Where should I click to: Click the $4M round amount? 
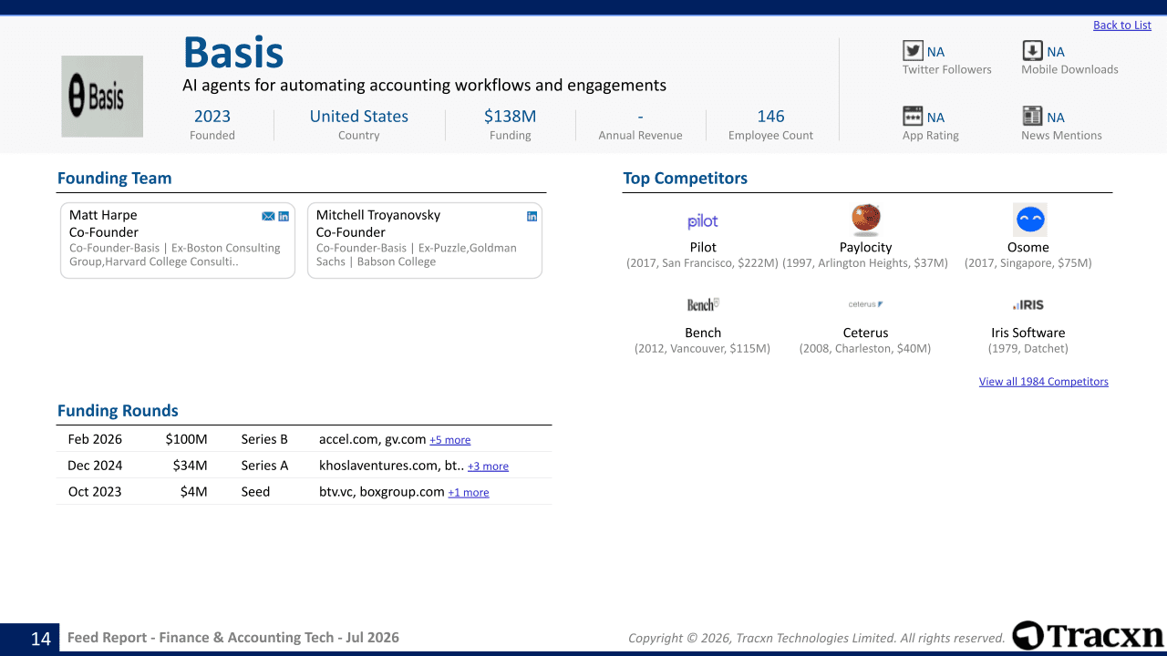(194, 492)
